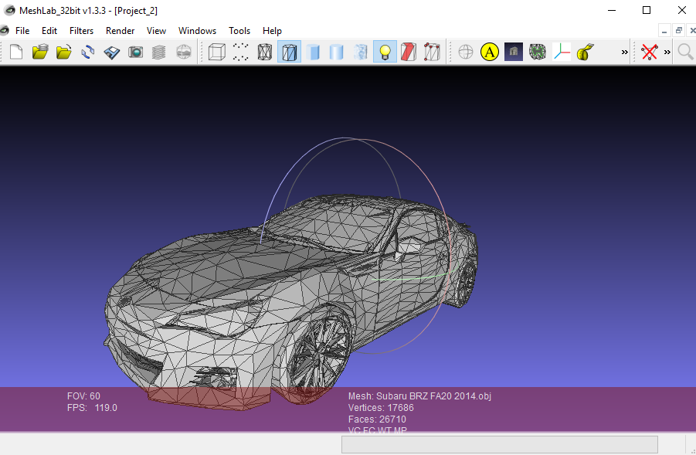Restore down the Project_2 sub-window
This screenshot has width=696, height=455.
pyautogui.click(x=678, y=31)
